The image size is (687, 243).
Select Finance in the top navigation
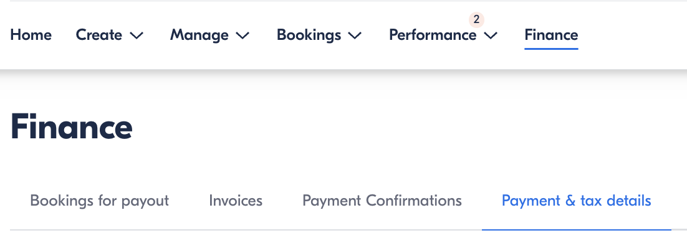pos(551,35)
